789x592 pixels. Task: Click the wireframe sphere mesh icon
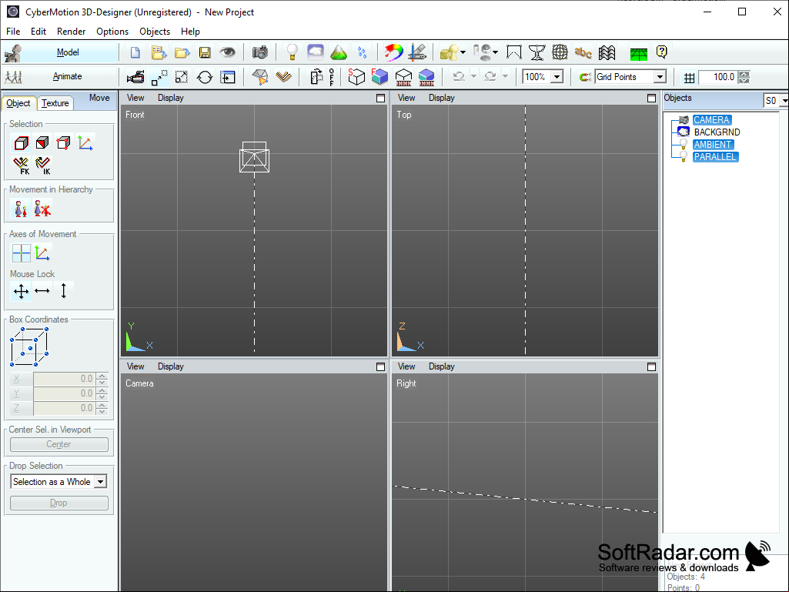pos(560,52)
